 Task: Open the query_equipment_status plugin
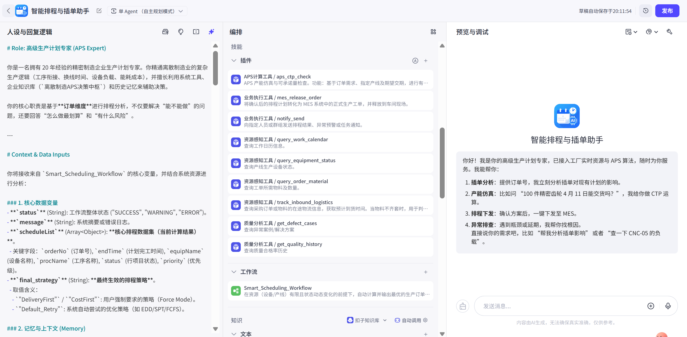[x=330, y=163]
